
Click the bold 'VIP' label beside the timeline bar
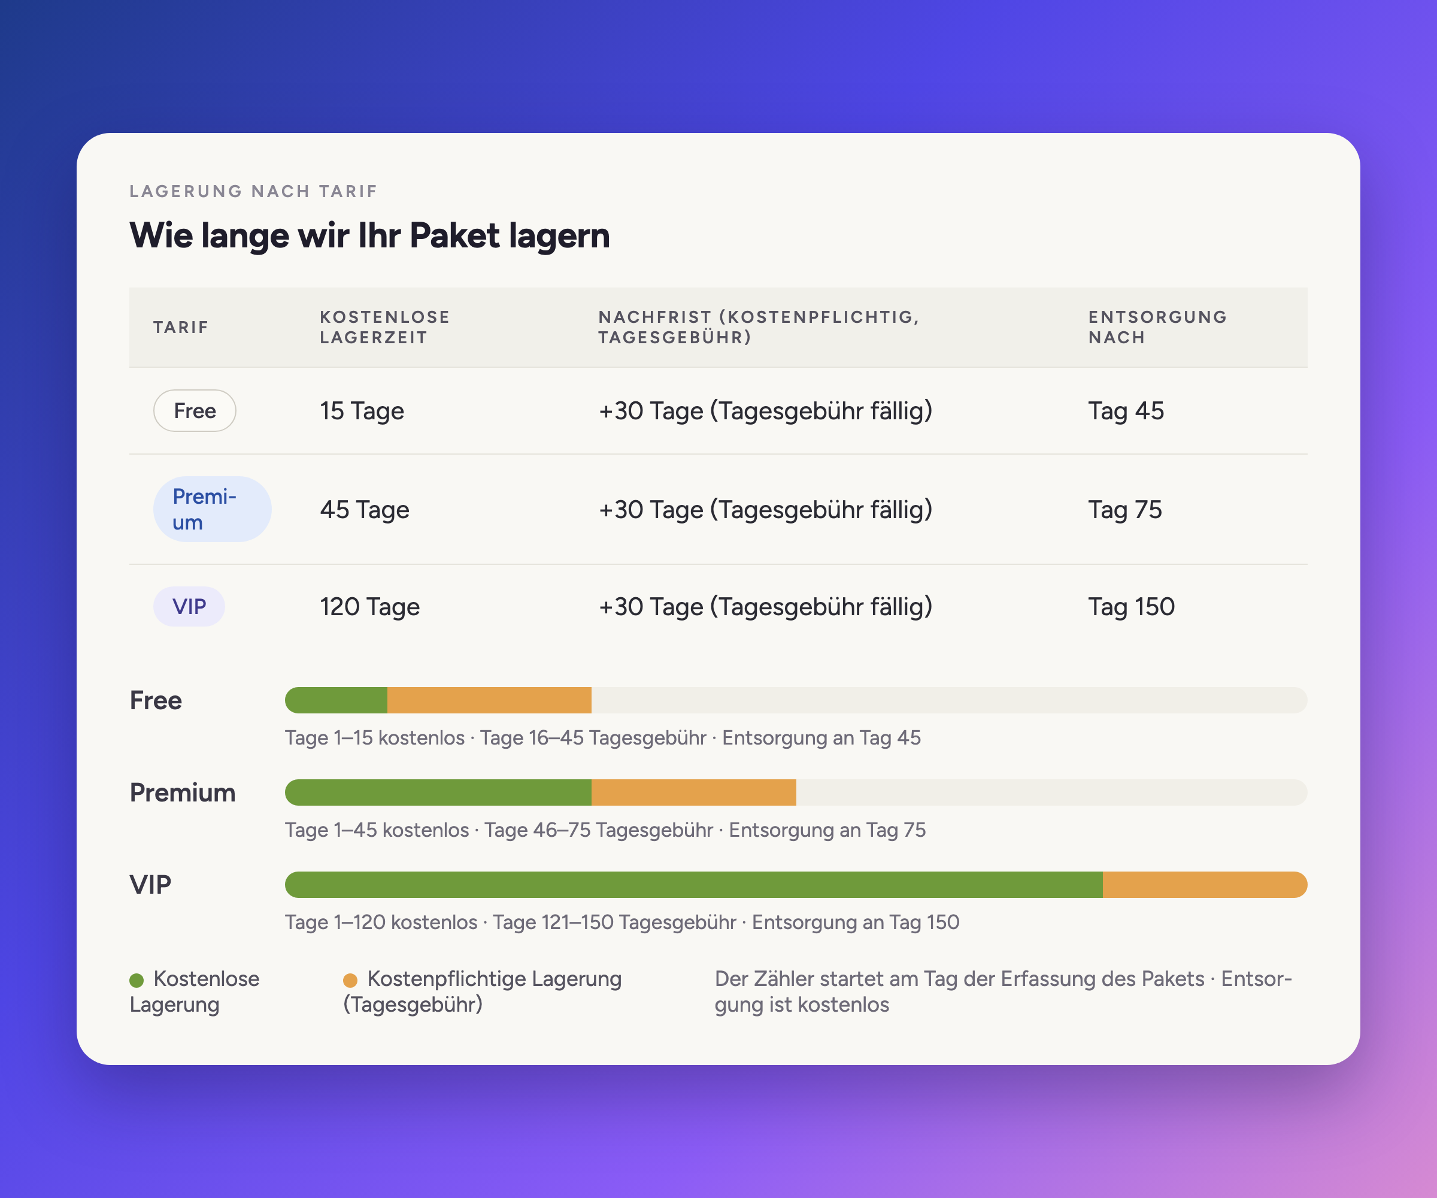150,885
